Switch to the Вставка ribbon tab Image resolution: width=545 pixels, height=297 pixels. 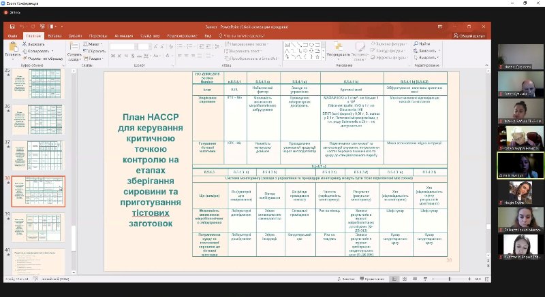tap(54, 36)
